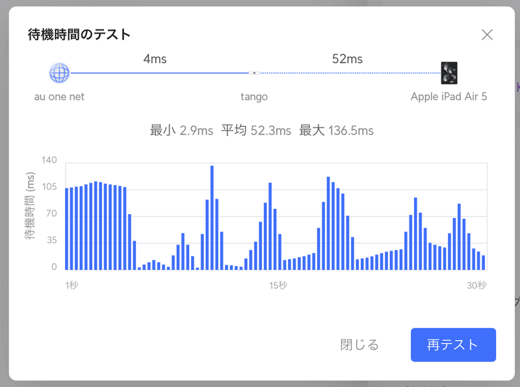Close the 待機時間のテスト dialog with X

(487, 34)
